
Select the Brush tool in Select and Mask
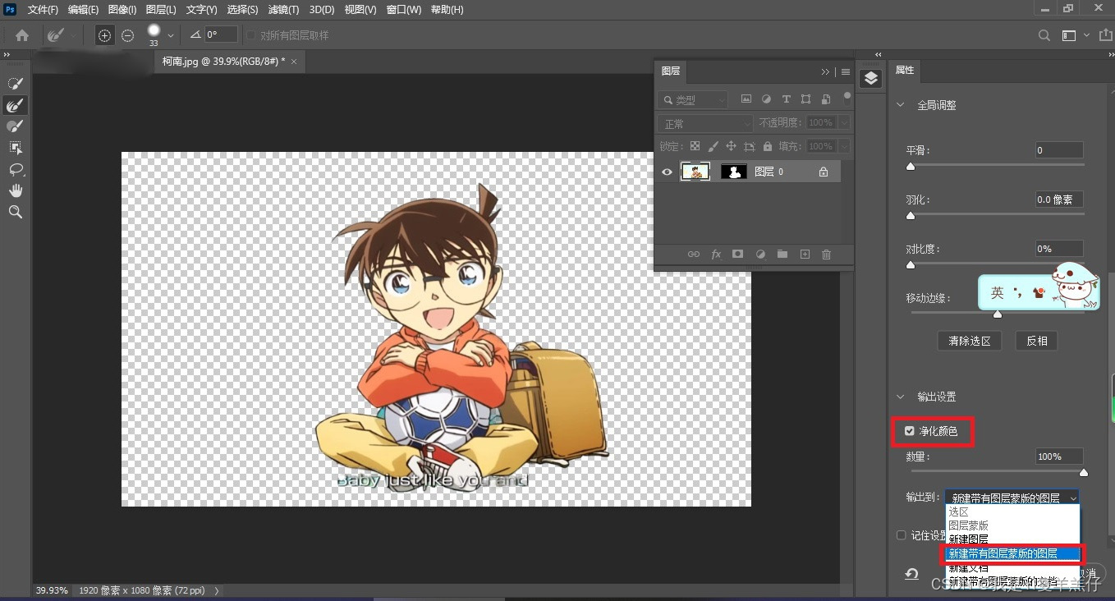(x=15, y=126)
